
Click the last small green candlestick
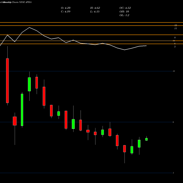(x=146, y=139)
